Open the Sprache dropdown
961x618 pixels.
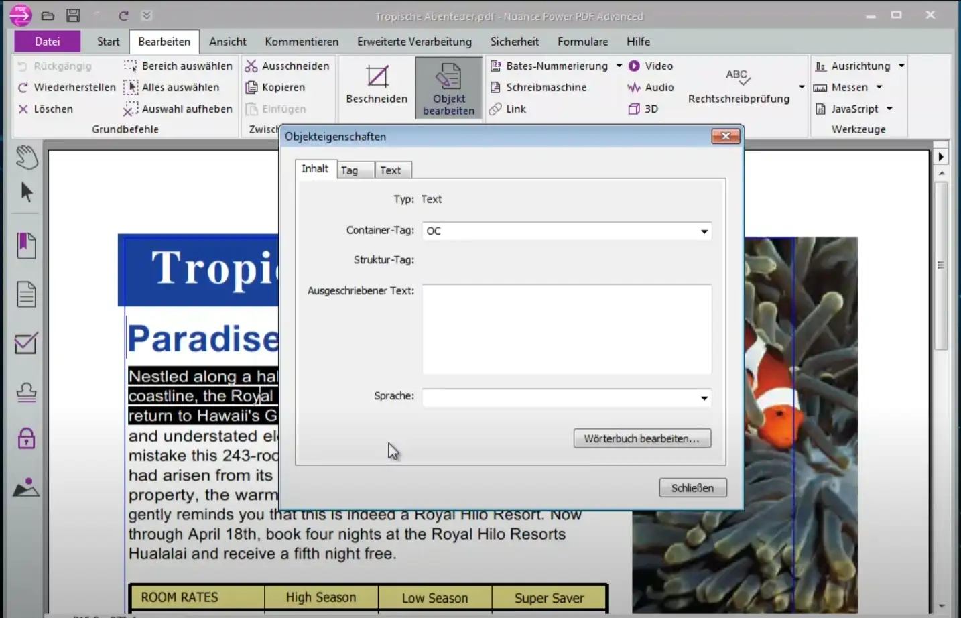point(704,397)
